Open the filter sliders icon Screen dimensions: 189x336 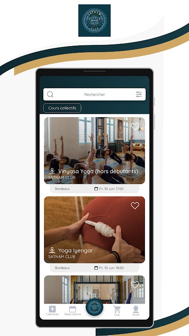[139, 94]
